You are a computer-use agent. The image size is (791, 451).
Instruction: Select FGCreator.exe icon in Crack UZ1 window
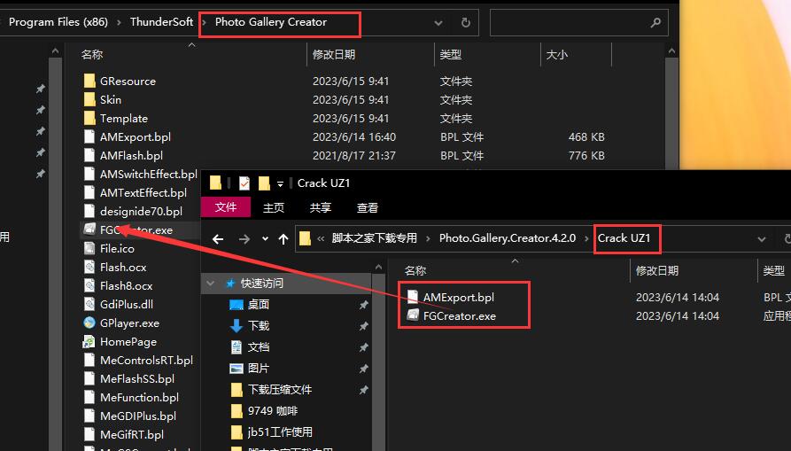[413, 315]
